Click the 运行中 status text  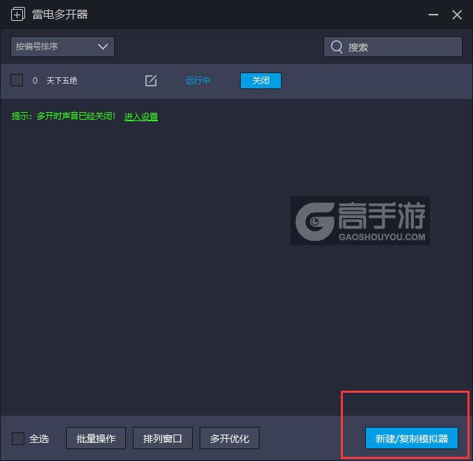pyautogui.click(x=198, y=81)
